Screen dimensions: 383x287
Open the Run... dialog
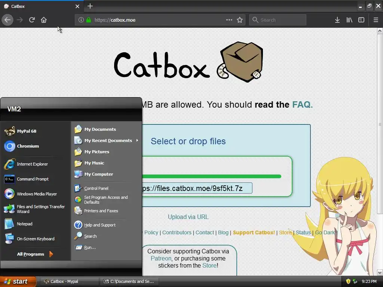click(x=107, y=247)
